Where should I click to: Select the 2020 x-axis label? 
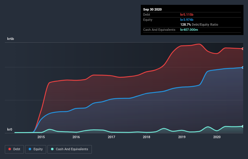(217, 137)
